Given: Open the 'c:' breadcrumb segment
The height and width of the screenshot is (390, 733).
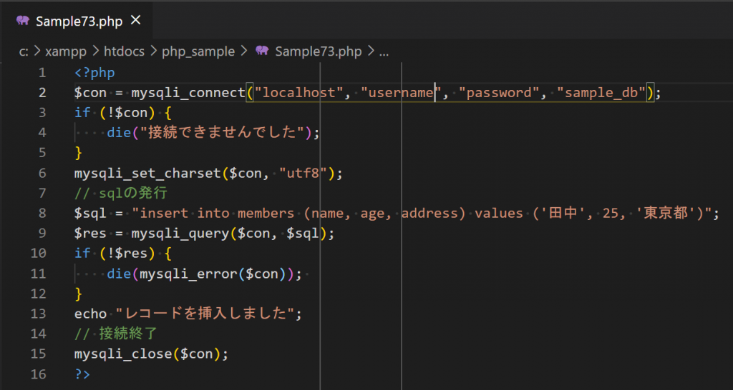Looking at the screenshot, I should click(24, 51).
